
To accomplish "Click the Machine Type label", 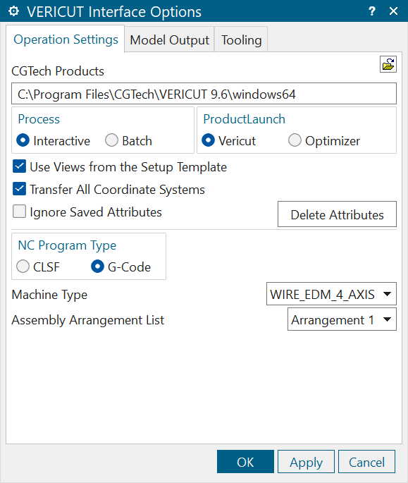I will tap(49, 295).
